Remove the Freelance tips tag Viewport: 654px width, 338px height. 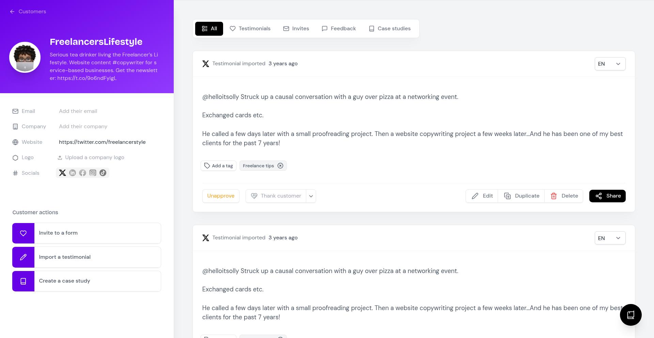tap(280, 166)
